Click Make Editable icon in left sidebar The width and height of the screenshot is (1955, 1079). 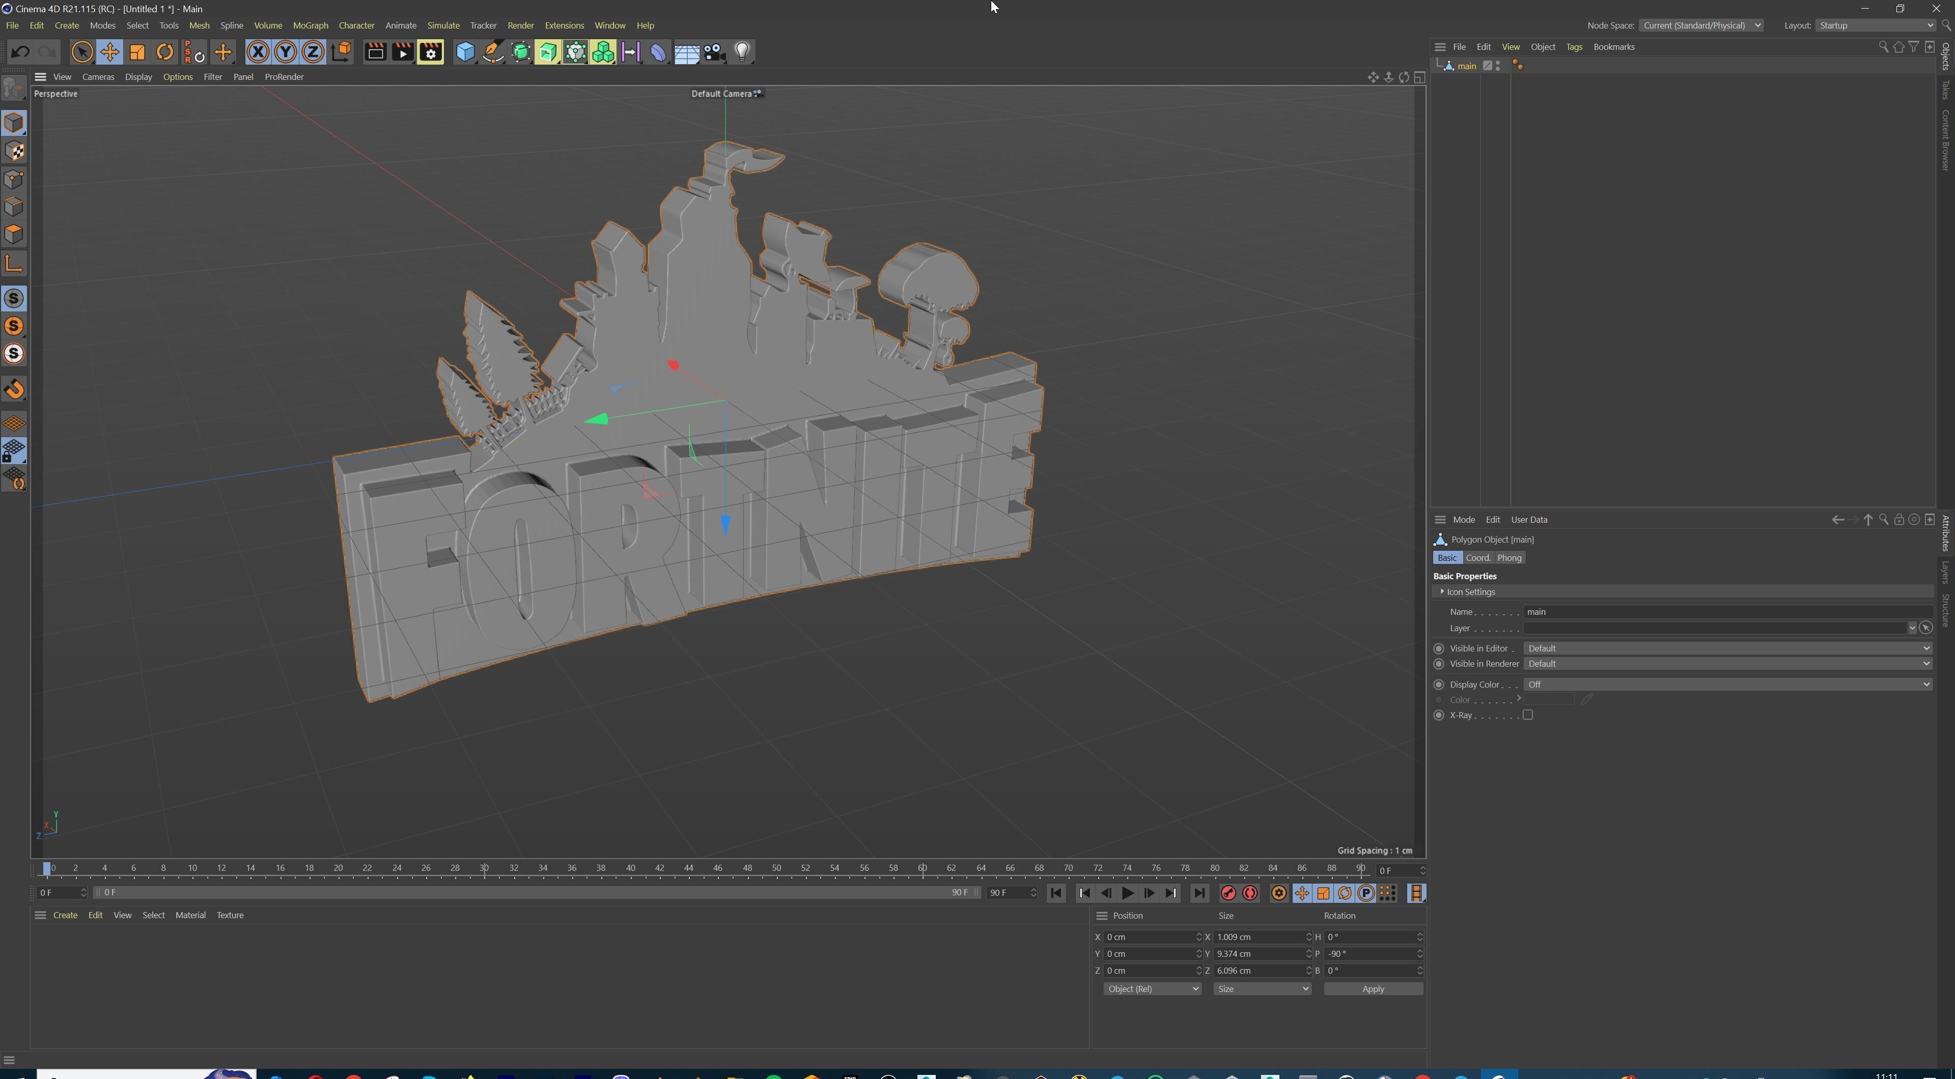tap(14, 89)
